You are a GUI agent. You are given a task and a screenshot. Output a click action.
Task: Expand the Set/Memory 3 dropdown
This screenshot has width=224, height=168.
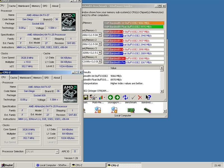click(x=100, y=53)
